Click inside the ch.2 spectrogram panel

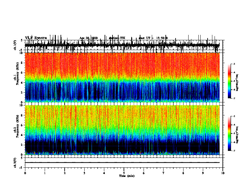122,130
